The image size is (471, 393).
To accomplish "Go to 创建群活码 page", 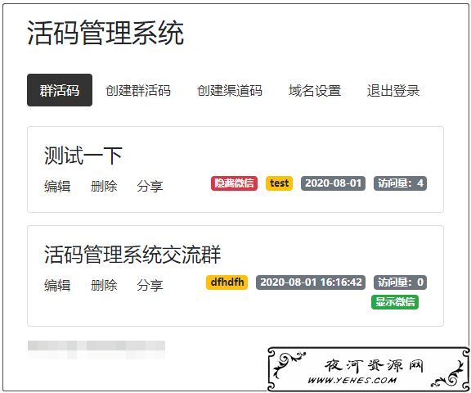I will [x=138, y=91].
